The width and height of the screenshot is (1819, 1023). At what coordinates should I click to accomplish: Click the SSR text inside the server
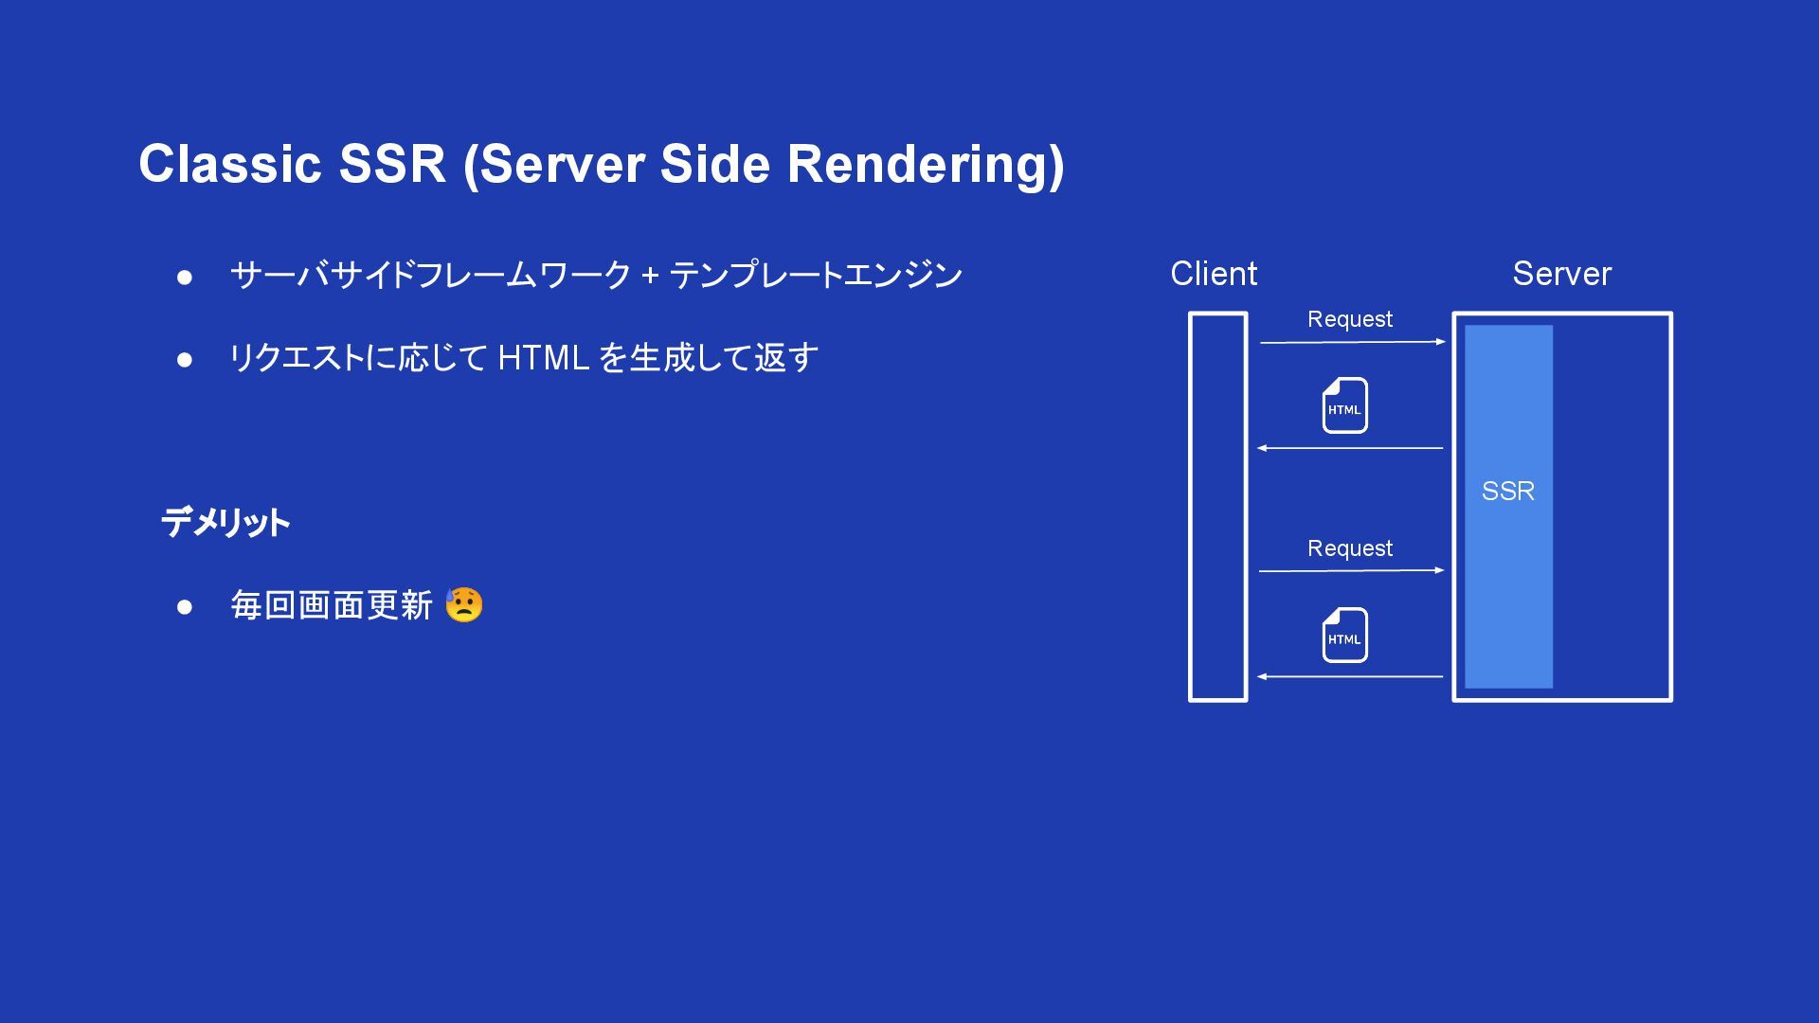click(x=1507, y=491)
